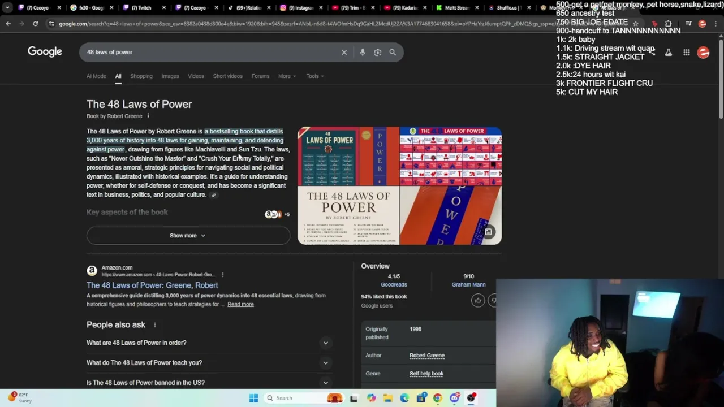Switch to the Instagram browser tab
Screen dimensions: 724x407
(x=300, y=8)
